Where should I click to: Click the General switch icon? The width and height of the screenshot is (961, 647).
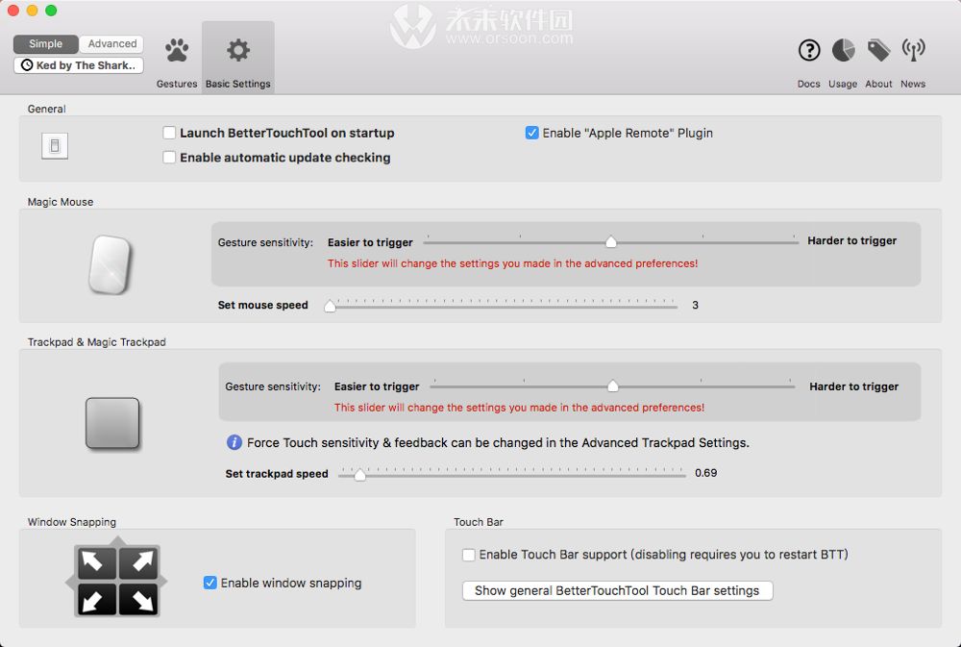(x=55, y=146)
